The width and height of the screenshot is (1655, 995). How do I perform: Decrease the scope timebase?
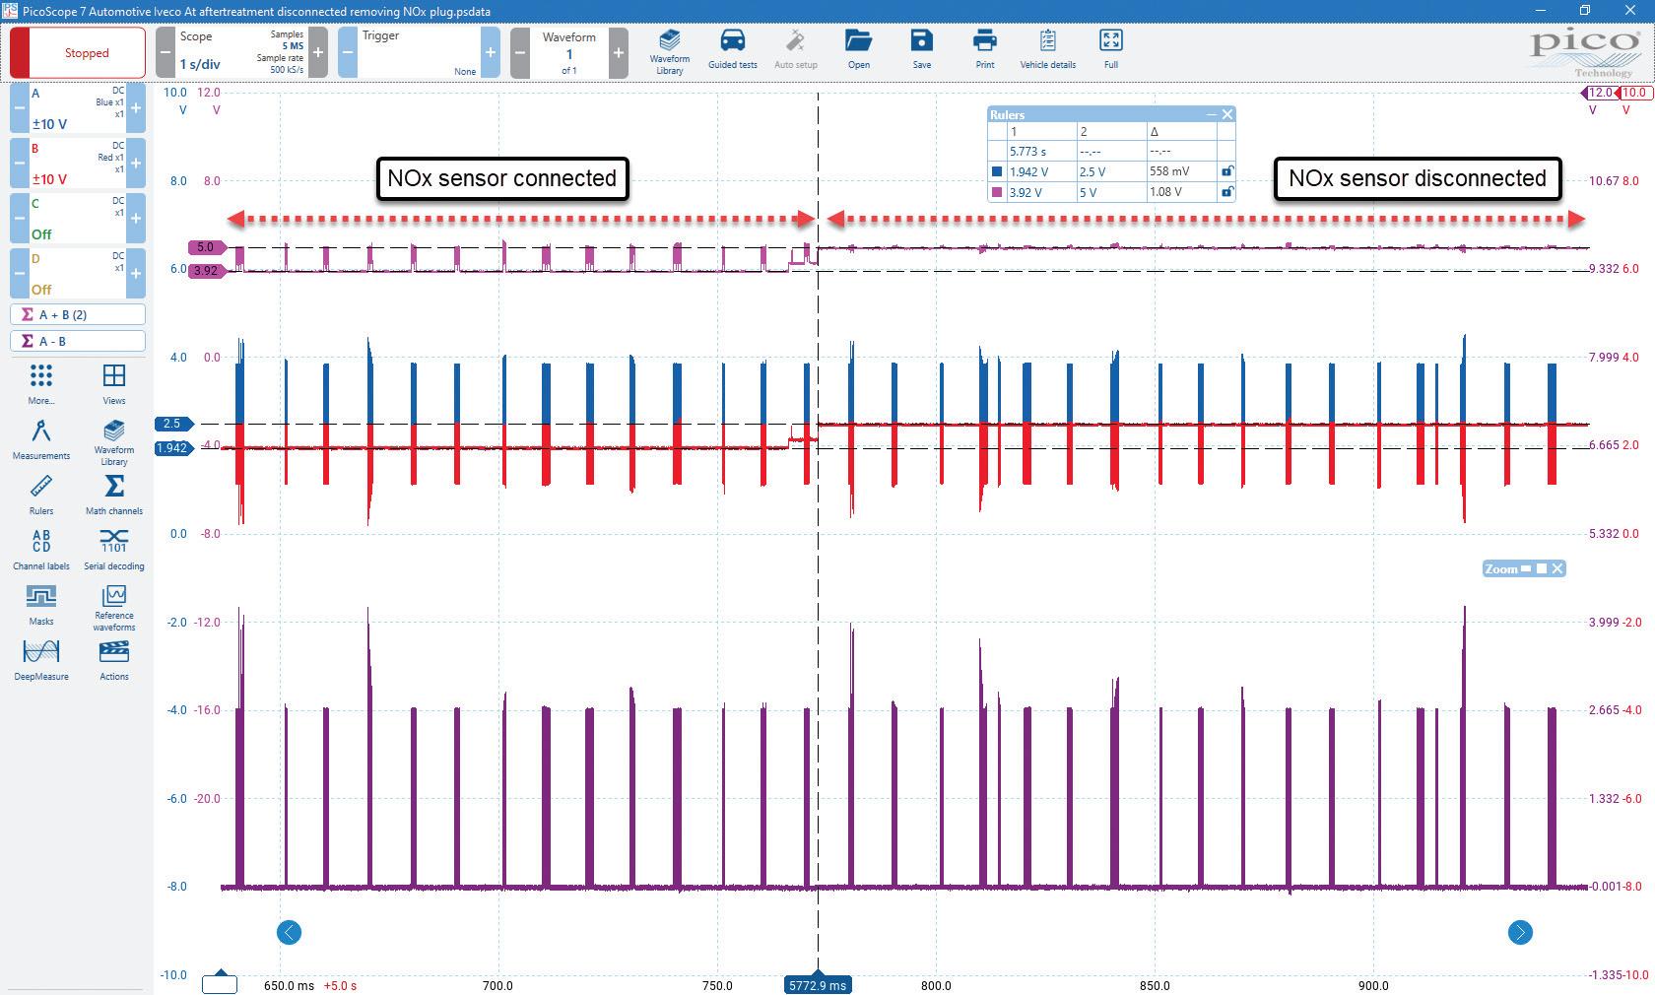tap(165, 52)
